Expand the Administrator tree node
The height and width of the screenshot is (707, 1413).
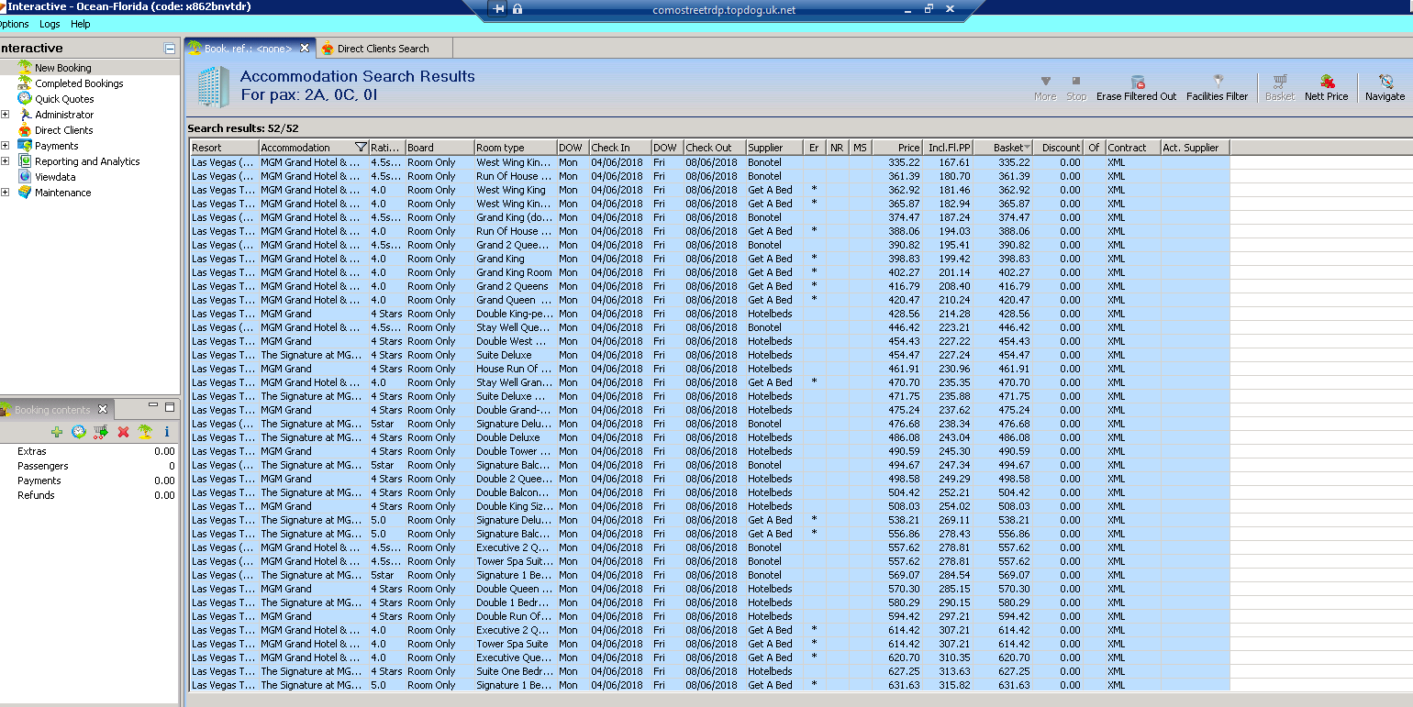coord(6,115)
